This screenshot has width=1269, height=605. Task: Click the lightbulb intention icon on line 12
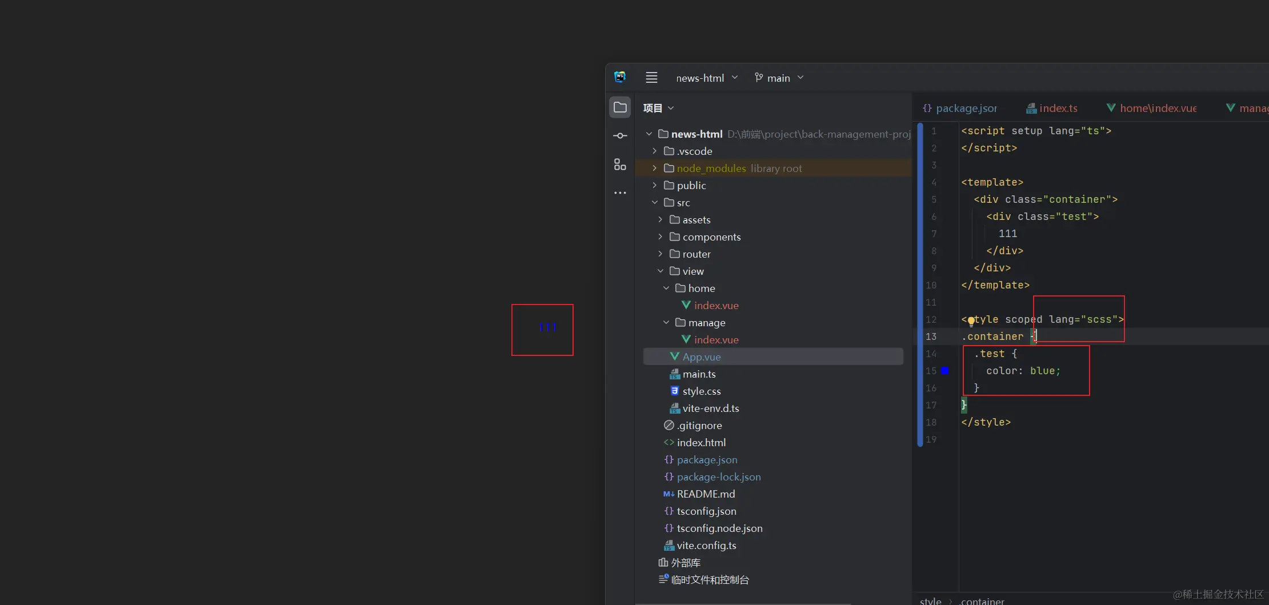tap(971, 320)
